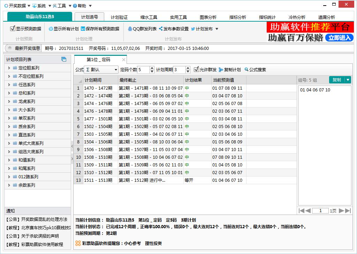Expand the 龙虎系列 tree node
357x254 pixels.
tap(9, 102)
